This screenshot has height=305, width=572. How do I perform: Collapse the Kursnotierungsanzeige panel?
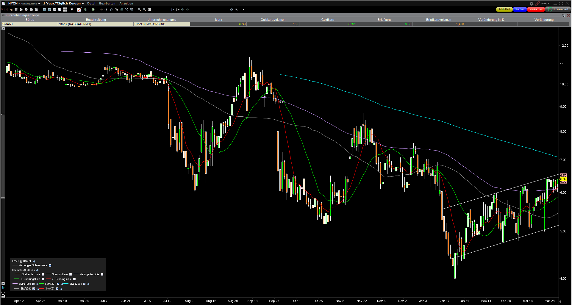3,15
